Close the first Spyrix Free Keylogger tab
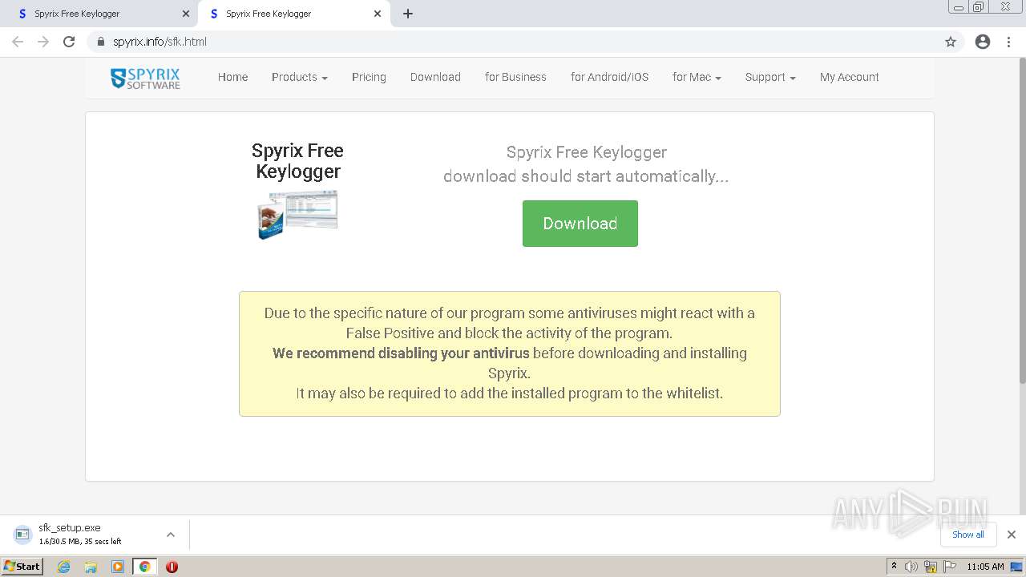 186,14
